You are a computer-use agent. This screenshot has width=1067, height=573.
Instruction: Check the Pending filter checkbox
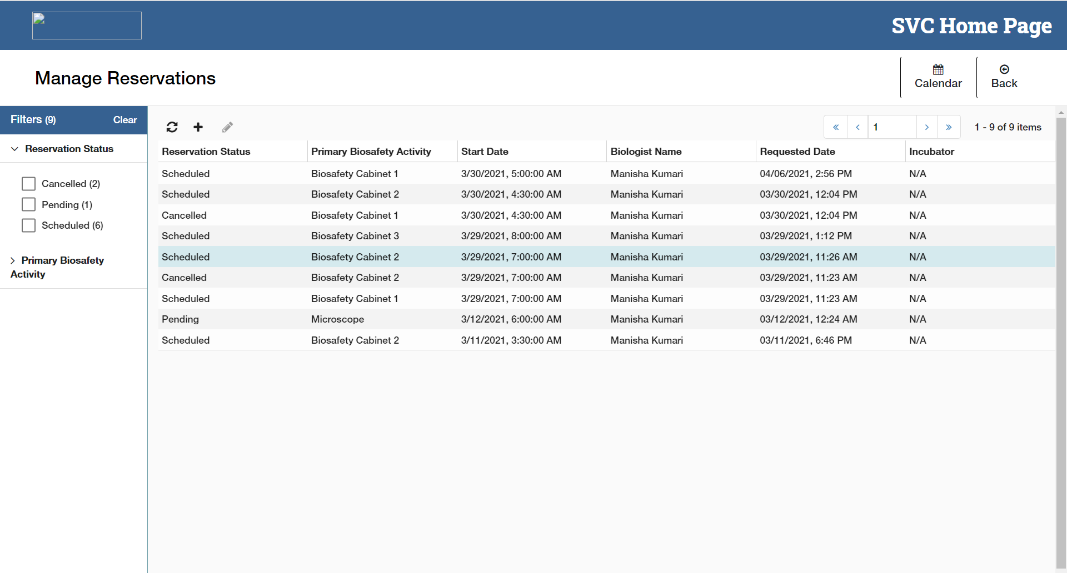(x=29, y=204)
